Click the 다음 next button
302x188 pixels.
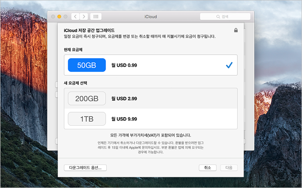(x=229, y=168)
